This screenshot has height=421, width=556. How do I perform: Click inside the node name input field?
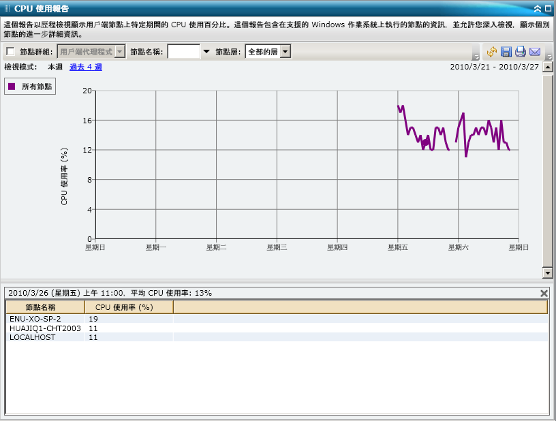[183, 51]
